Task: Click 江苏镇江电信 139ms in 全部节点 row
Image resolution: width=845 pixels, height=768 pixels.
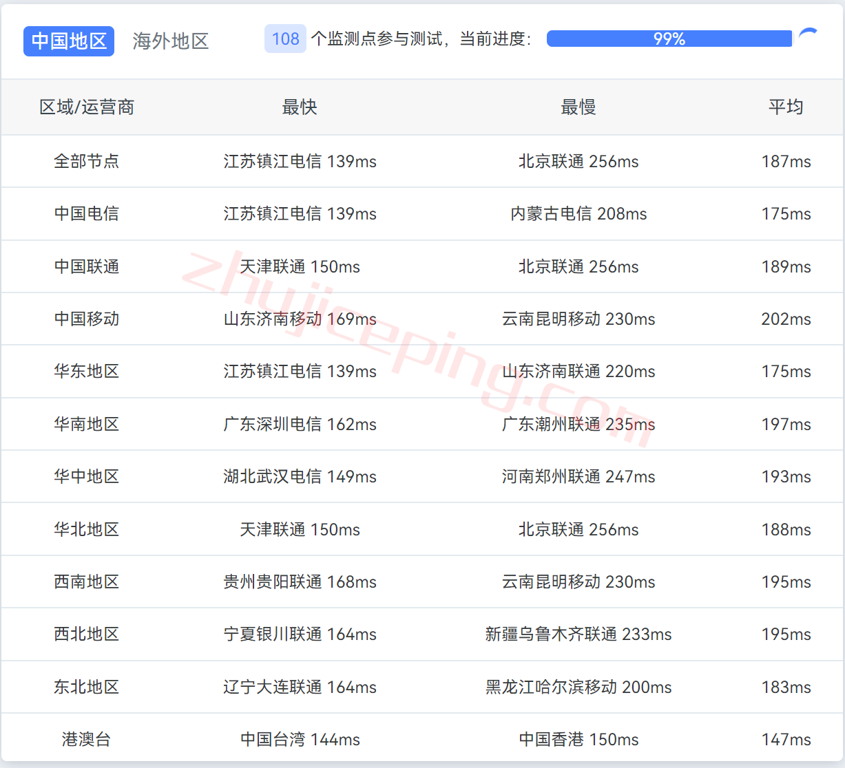Action: (x=300, y=161)
